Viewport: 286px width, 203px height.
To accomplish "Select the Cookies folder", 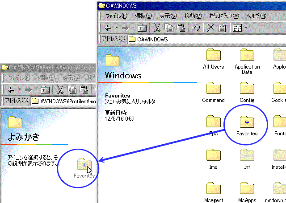I will (x=279, y=92).
